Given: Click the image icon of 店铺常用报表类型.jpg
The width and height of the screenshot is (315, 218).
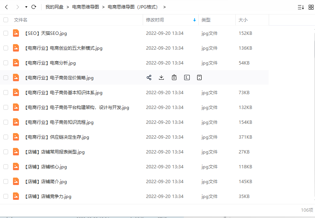Looking at the screenshot, I should (16, 152).
